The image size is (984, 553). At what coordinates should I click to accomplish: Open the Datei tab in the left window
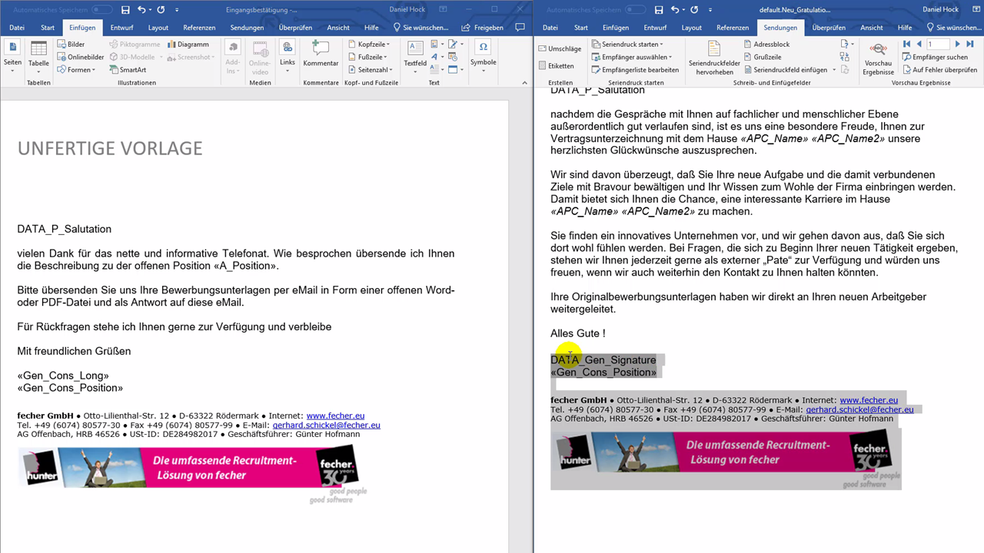17,27
